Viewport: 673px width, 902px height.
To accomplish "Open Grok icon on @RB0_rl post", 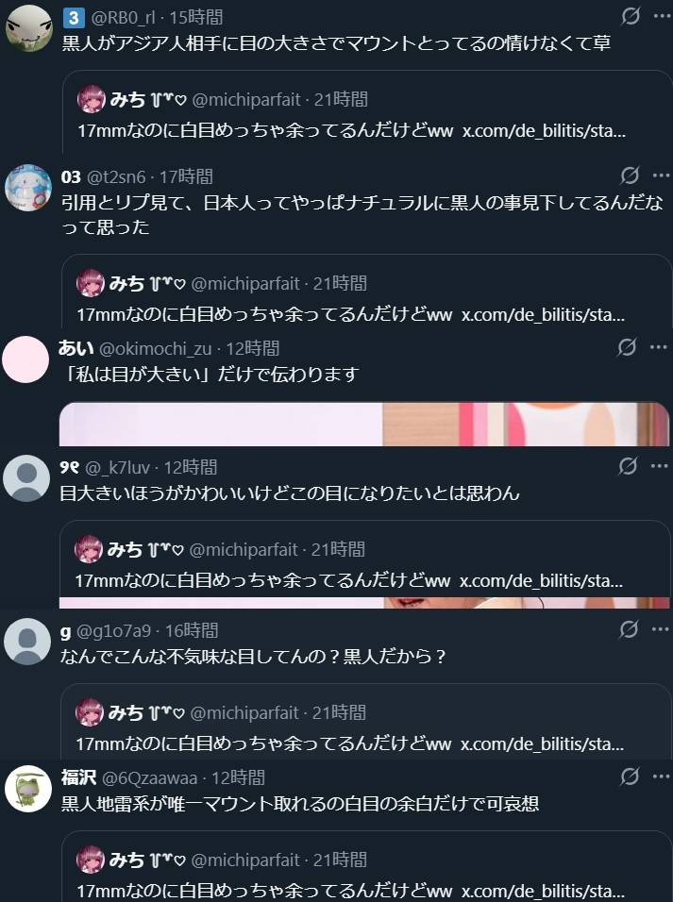I will [x=631, y=16].
